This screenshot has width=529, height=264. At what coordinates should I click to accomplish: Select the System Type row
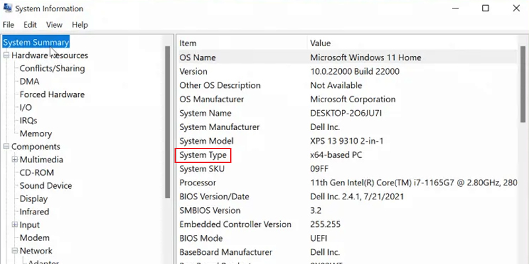tap(347, 155)
